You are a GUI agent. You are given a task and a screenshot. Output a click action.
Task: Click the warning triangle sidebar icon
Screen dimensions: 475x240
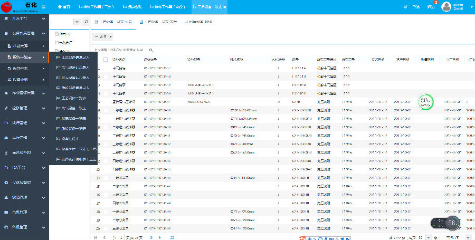[6, 197]
